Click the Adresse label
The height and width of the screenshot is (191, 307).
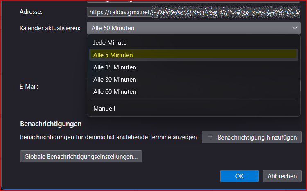pos(31,12)
